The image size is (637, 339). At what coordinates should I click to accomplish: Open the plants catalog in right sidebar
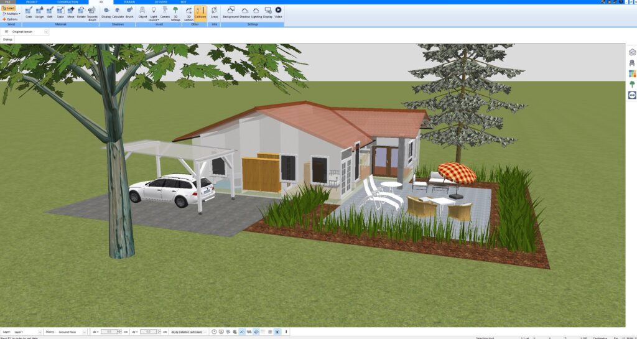632,84
